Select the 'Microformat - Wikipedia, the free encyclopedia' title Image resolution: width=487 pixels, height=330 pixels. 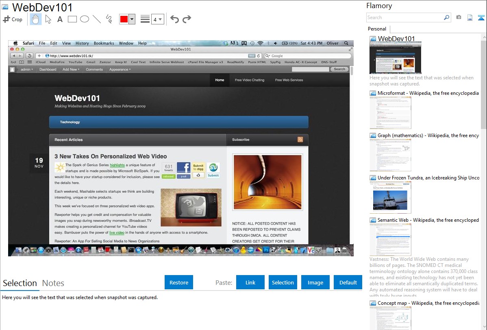[428, 93]
